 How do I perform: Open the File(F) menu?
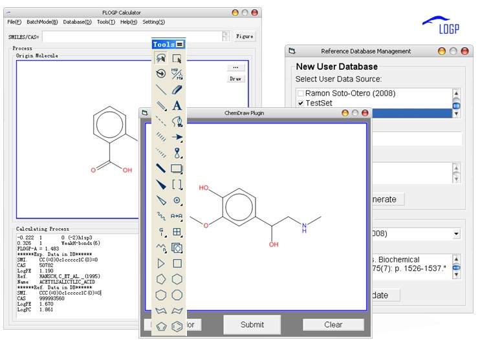tap(14, 22)
